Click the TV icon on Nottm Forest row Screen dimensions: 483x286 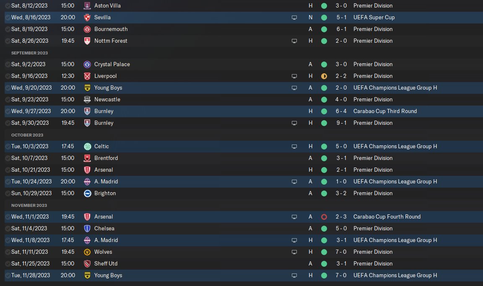294,41
